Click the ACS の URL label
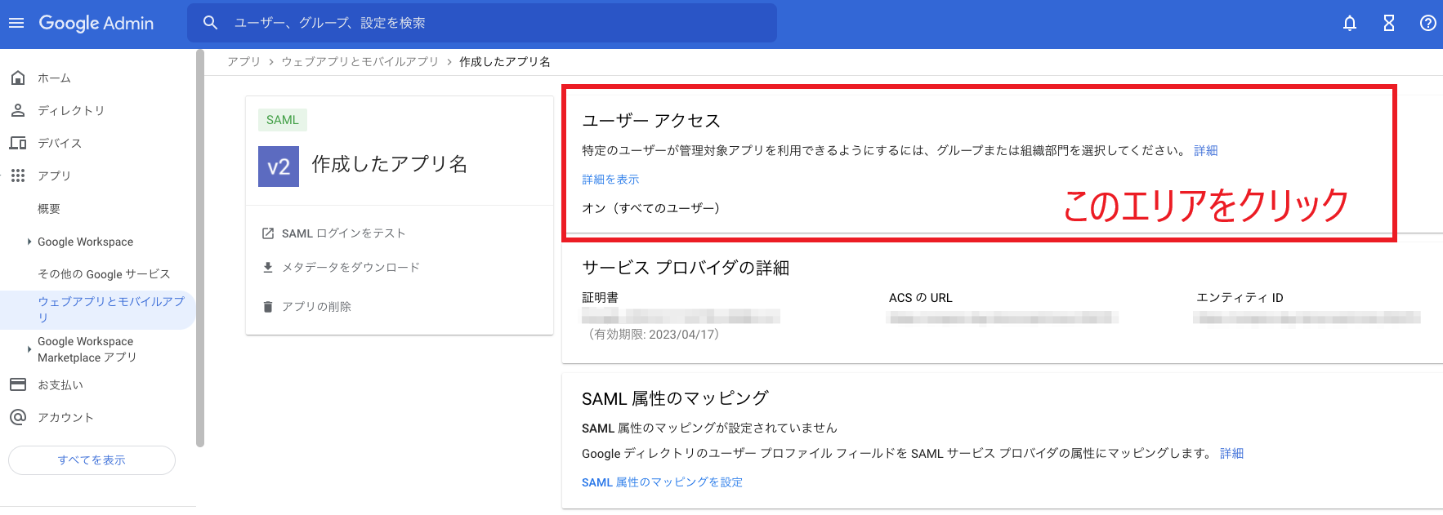Image resolution: width=1443 pixels, height=515 pixels. [921, 298]
